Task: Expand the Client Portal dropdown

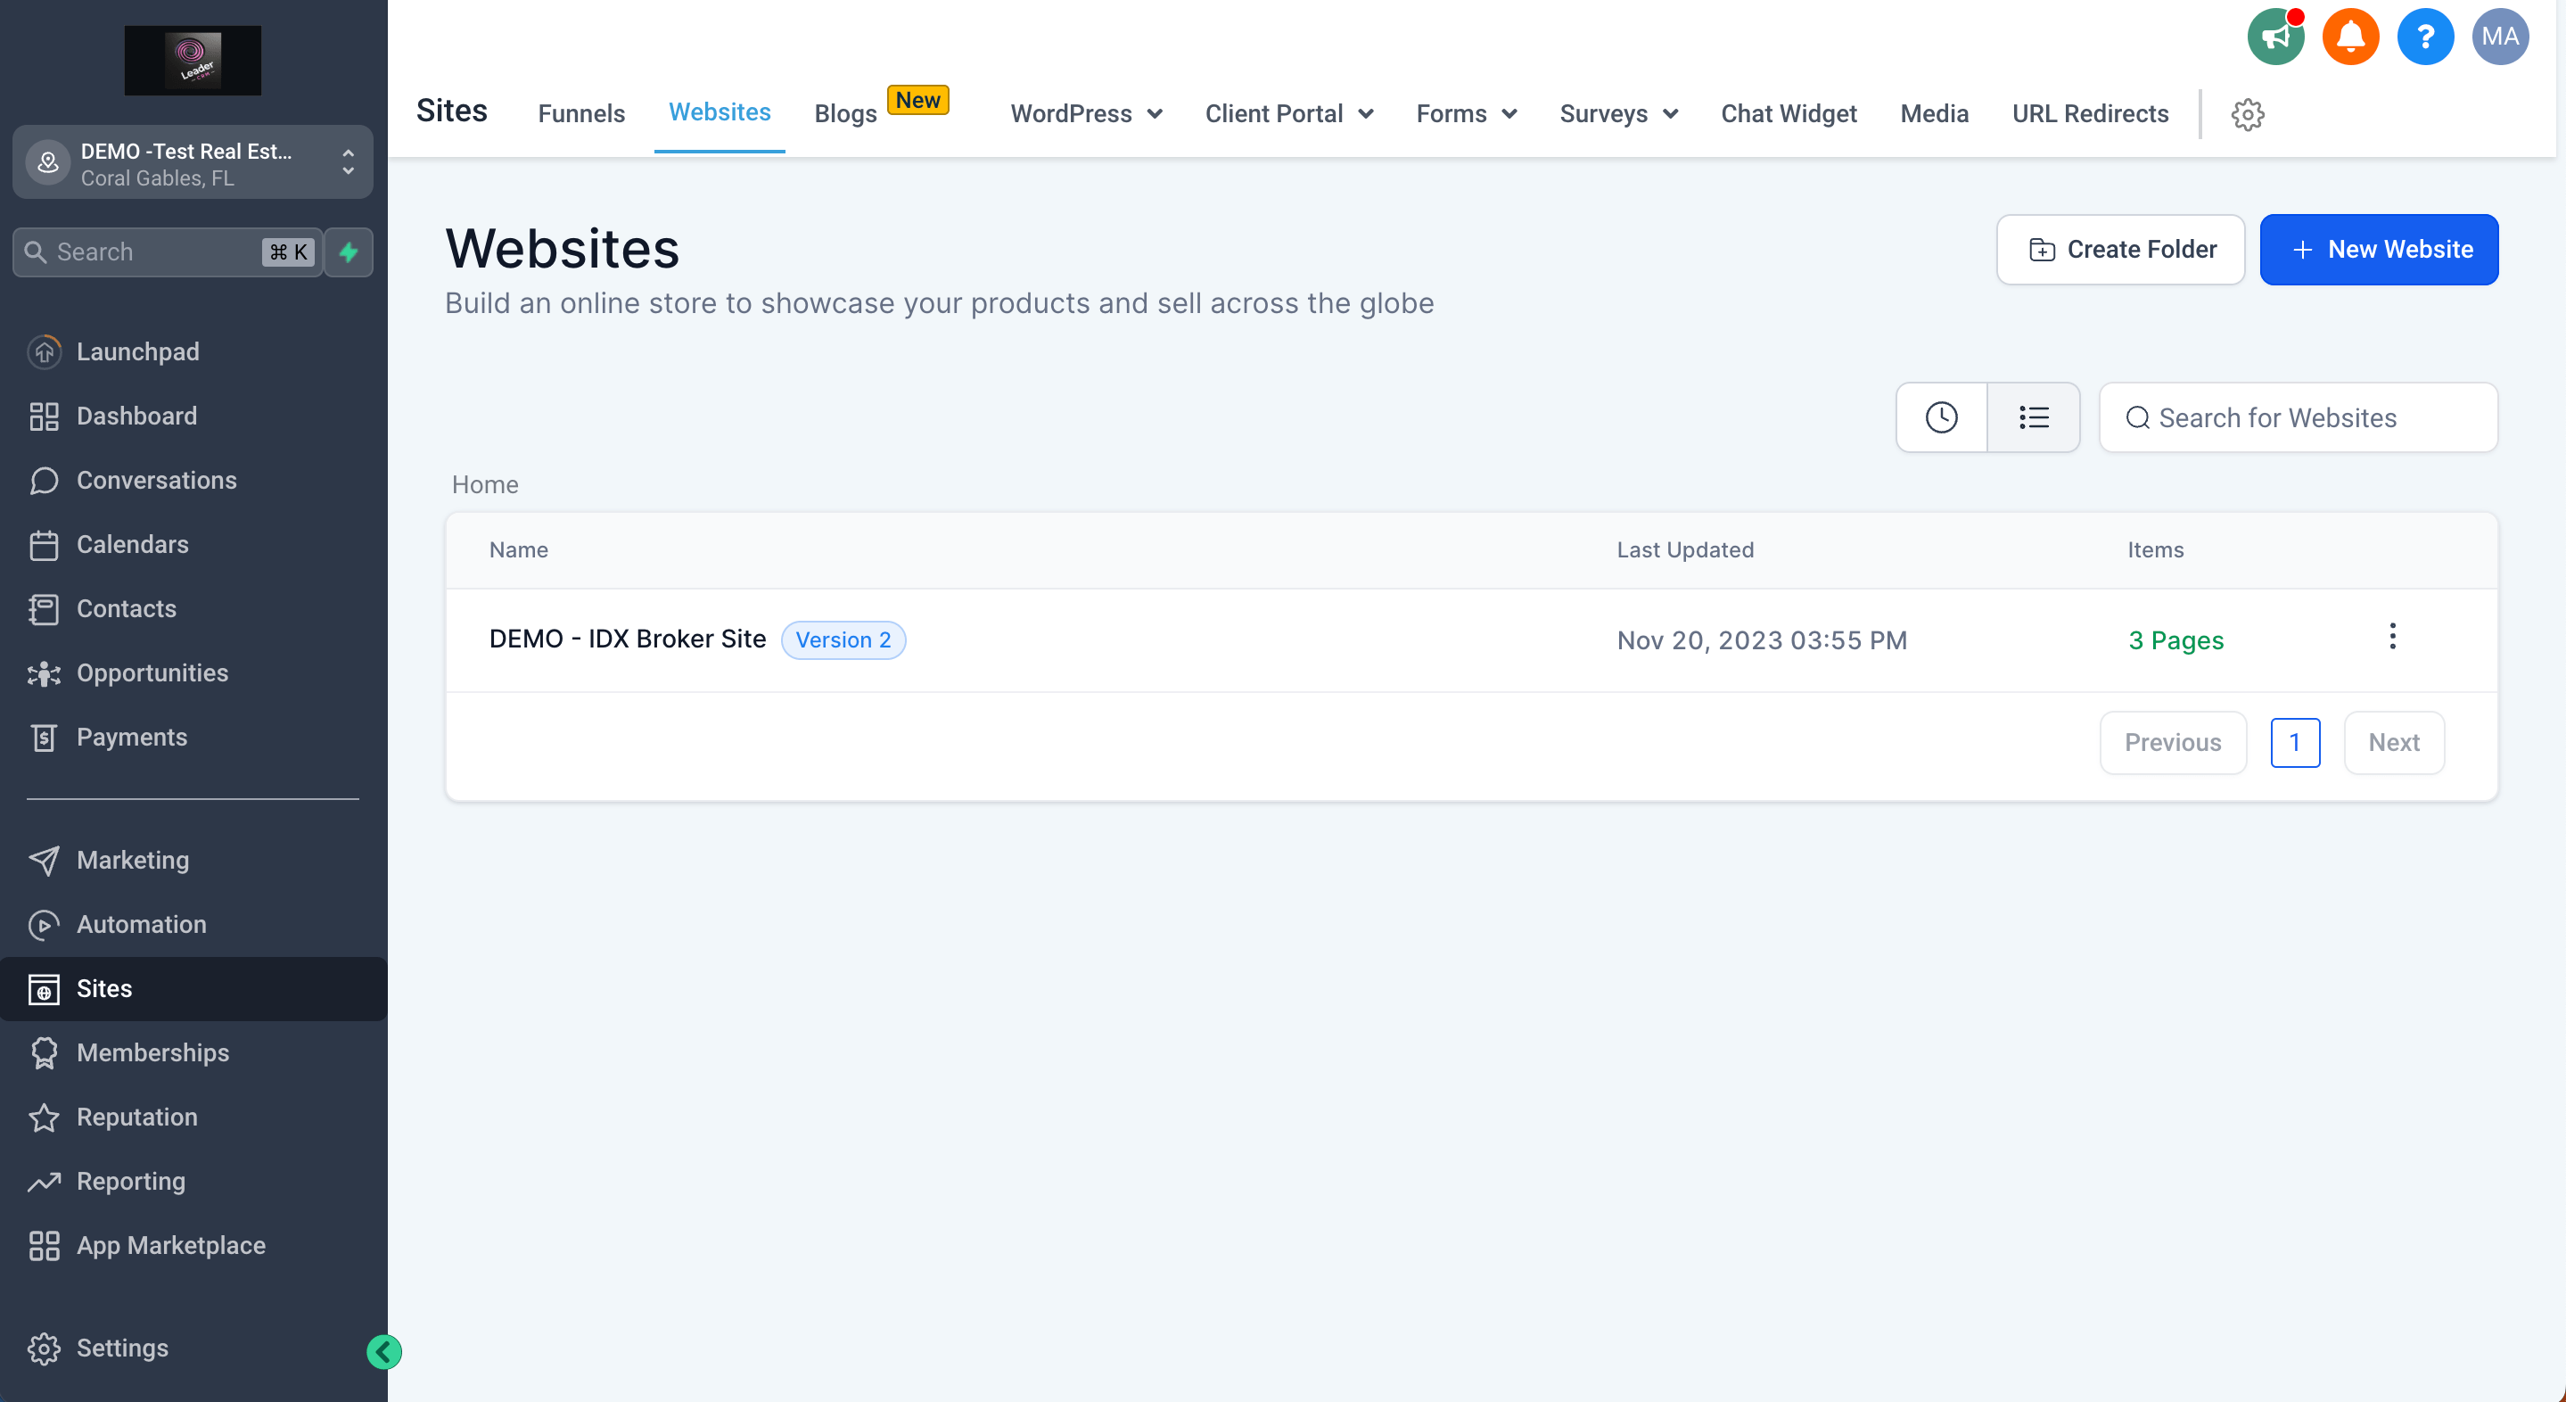Action: (x=1289, y=114)
